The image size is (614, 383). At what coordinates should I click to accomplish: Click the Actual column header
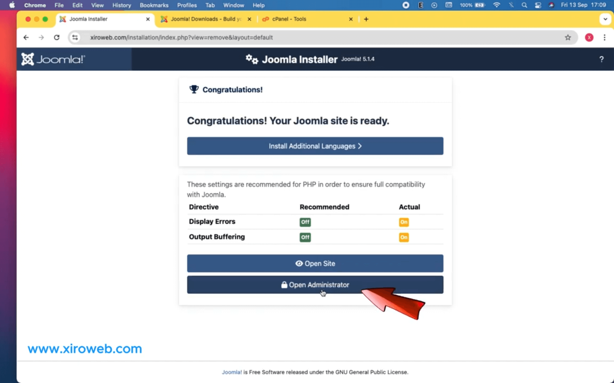coord(409,207)
